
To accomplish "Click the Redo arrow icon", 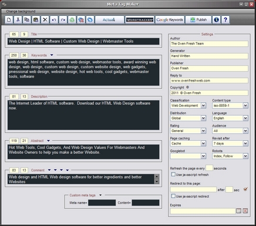I will 63,20.
